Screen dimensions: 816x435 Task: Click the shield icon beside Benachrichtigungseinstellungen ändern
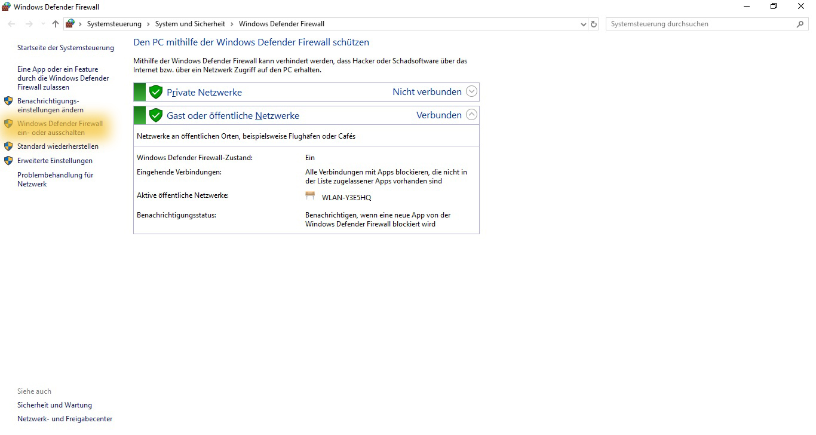(8, 100)
